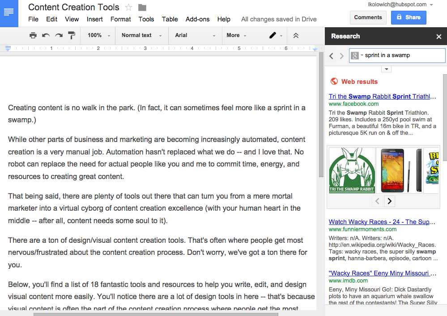
Task: Open the Arial font dropdown
Action: pyautogui.click(x=195, y=35)
